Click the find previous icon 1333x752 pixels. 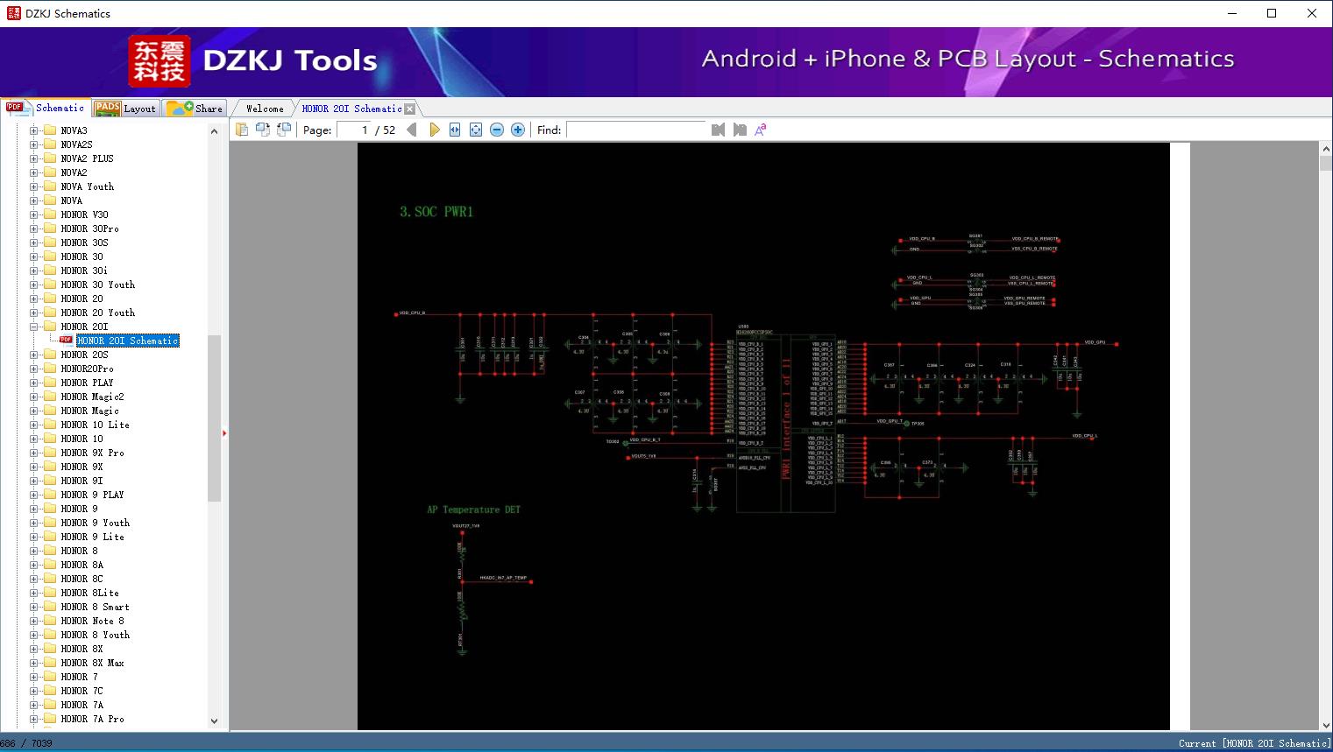point(719,130)
